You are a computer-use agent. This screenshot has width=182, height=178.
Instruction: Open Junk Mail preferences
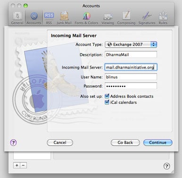pos(64,18)
